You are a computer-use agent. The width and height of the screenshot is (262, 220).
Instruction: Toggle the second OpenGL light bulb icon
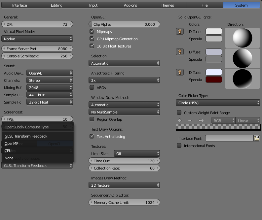pyautogui.click(x=180, y=52)
